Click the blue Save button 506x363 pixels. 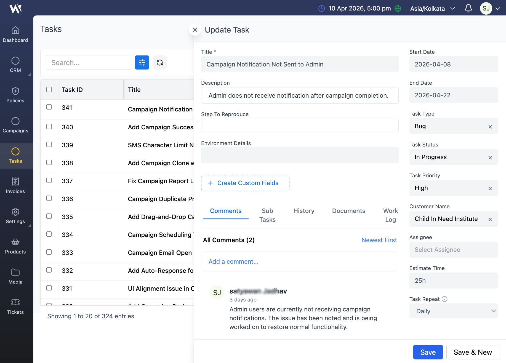[428, 352]
